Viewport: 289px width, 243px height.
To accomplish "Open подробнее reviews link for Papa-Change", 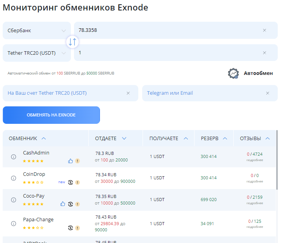I will [255, 227].
